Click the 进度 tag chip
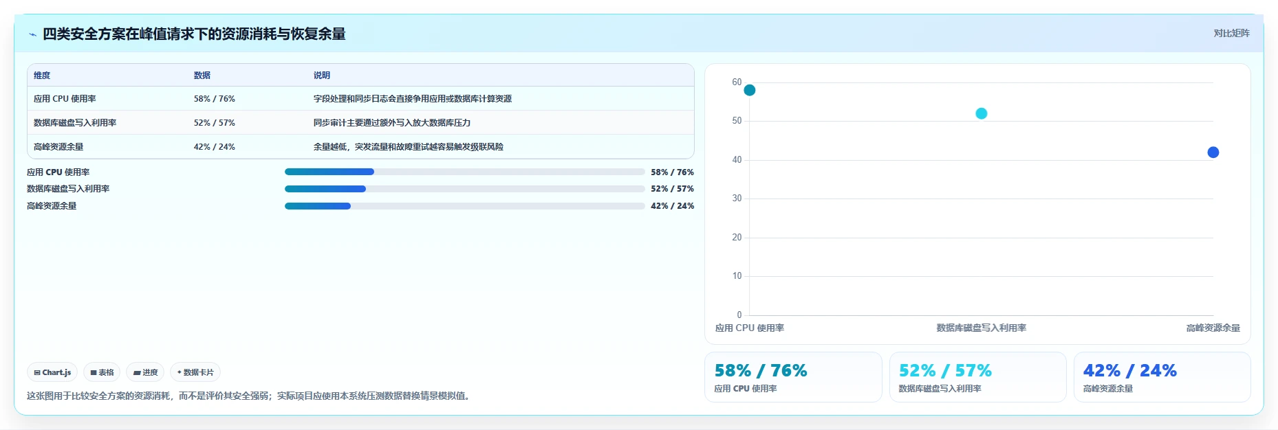The width and height of the screenshot is (1278, 430). (145, 372)
